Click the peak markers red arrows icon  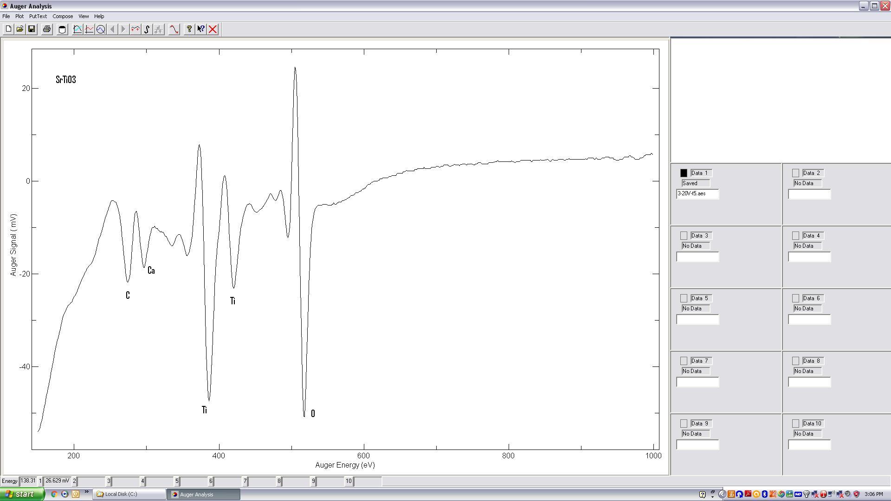point(135,29)
